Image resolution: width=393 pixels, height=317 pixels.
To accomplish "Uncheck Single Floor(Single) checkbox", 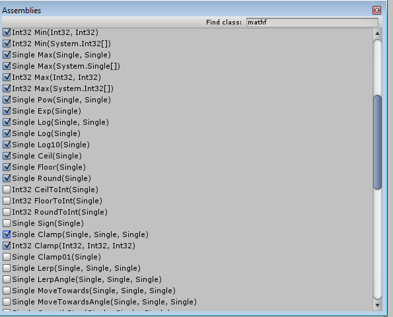I will coord(7,167).
